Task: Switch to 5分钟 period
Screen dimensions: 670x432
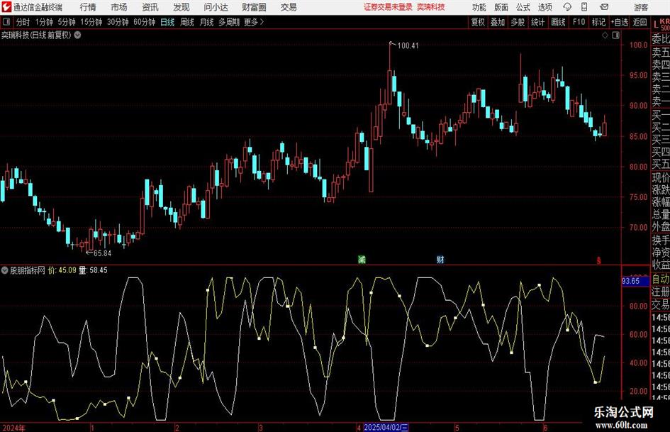Action: 67,22
